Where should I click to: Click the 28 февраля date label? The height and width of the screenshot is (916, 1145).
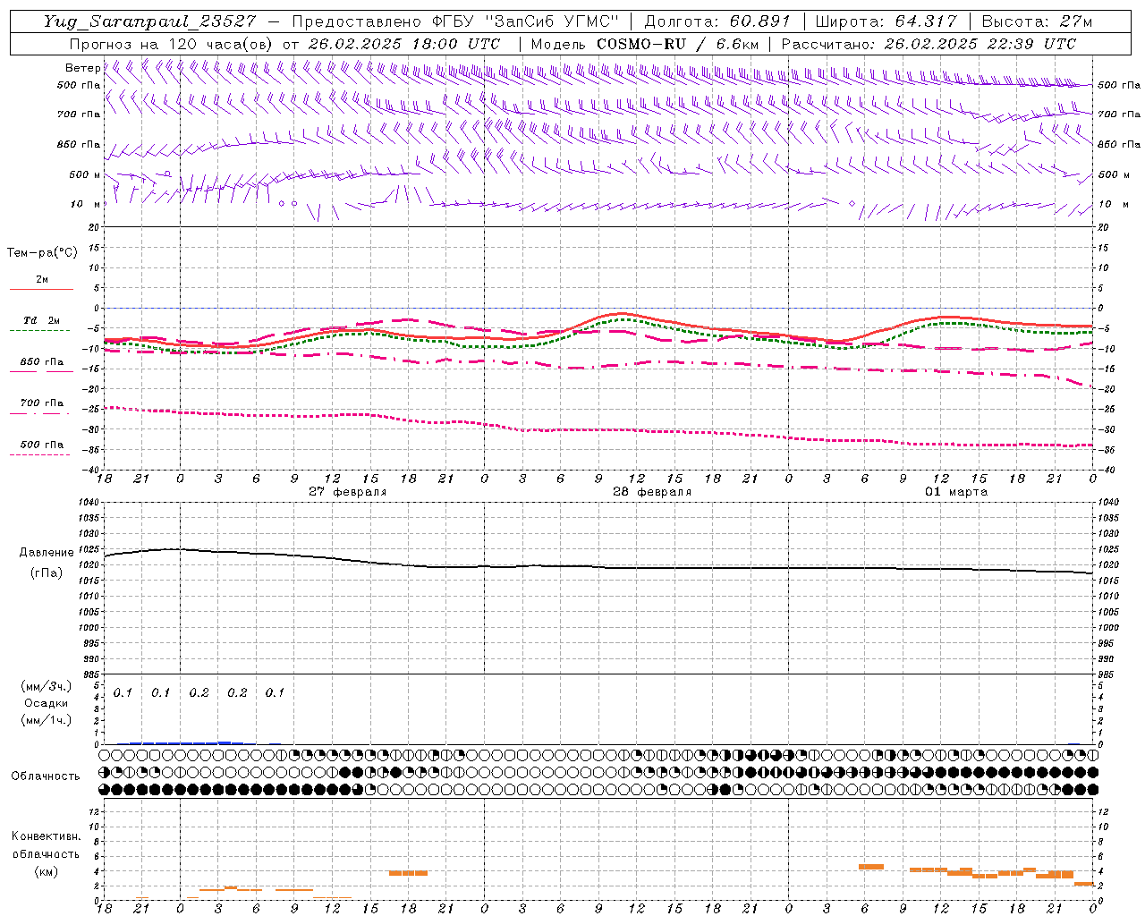[x=651, y=492]
